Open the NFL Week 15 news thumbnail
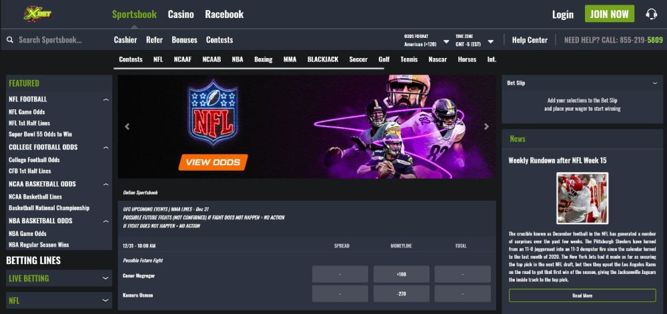Screen dimensions: 667x314 (x=582, y=198)
